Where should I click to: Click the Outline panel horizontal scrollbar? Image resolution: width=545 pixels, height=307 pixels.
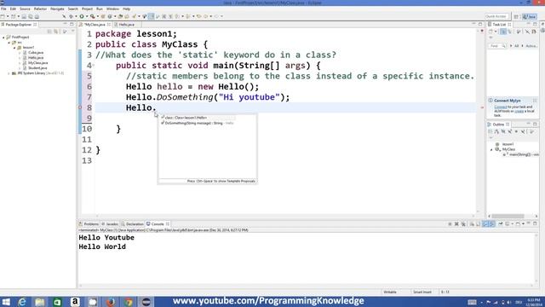click(x=508, y=216)
